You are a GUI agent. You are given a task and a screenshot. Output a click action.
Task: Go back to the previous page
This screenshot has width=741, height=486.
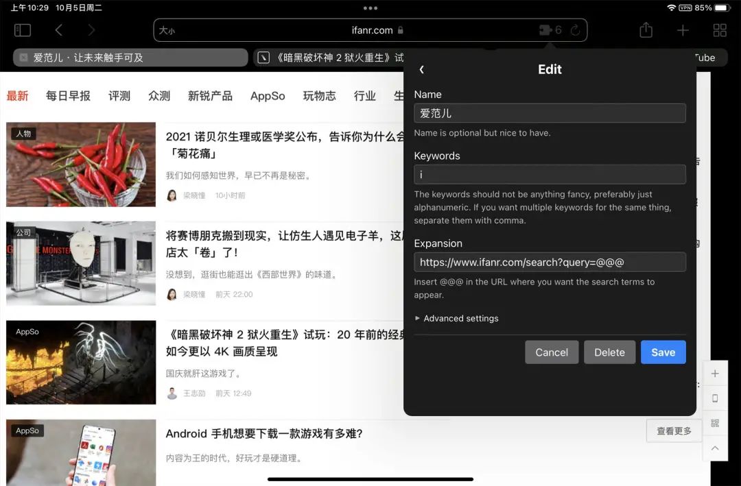coord(58,30)
